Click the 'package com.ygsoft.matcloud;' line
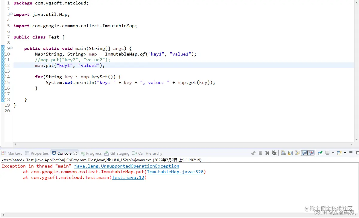 51,3
